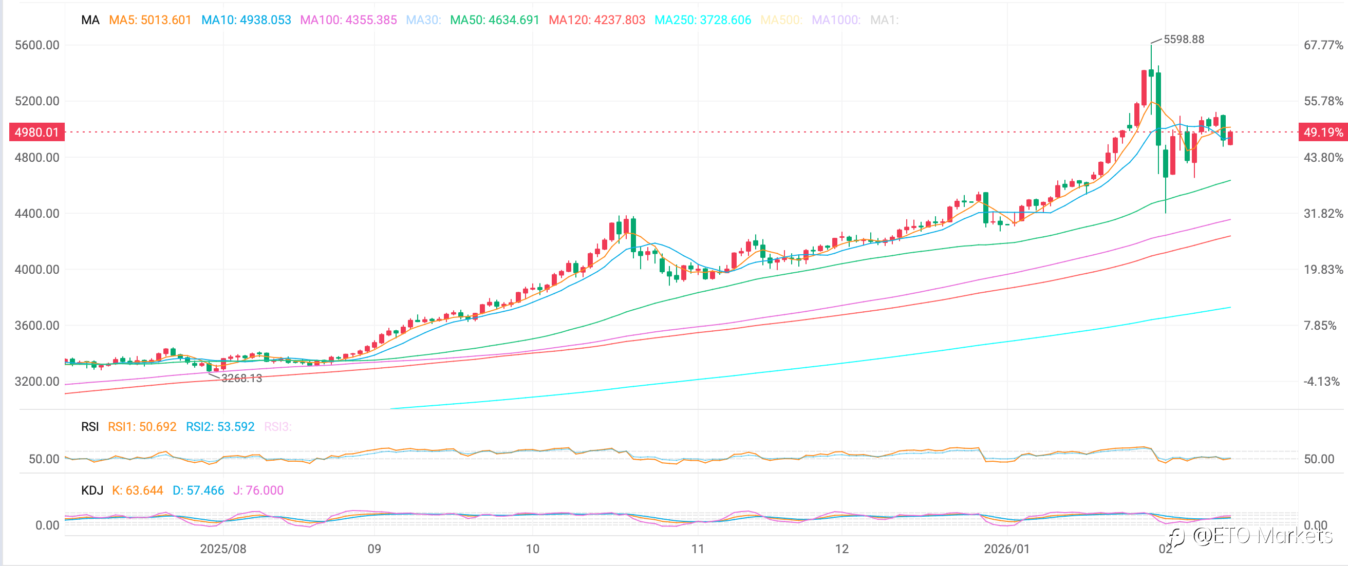Show the faded MA1000 legend item
Image resolution: width=1348 pixels, height=566 pixels.
tap(835, 20)
